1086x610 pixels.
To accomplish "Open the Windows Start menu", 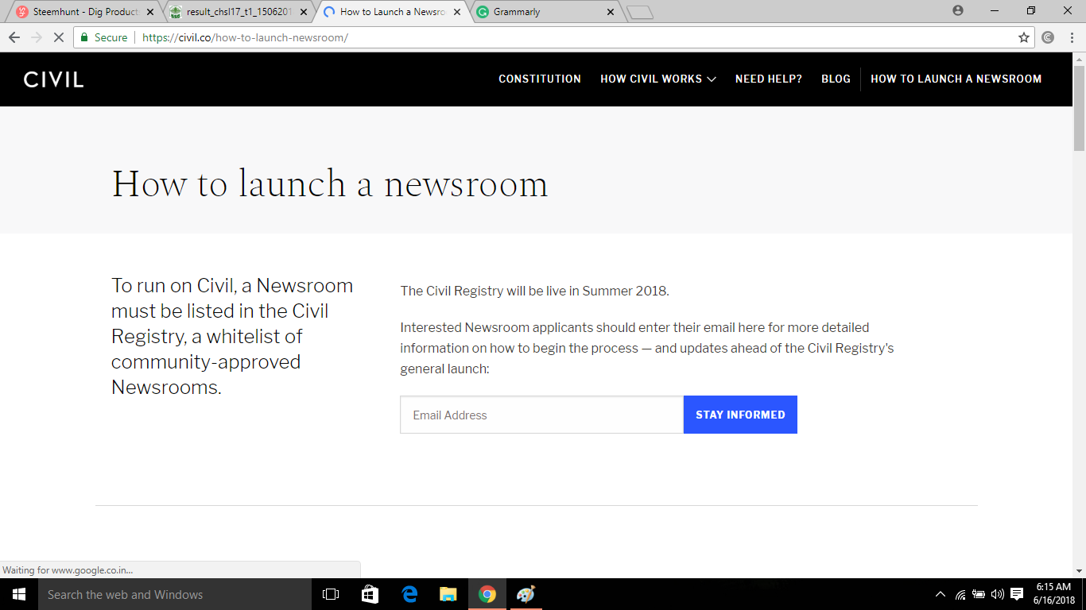I will point(19,594).
